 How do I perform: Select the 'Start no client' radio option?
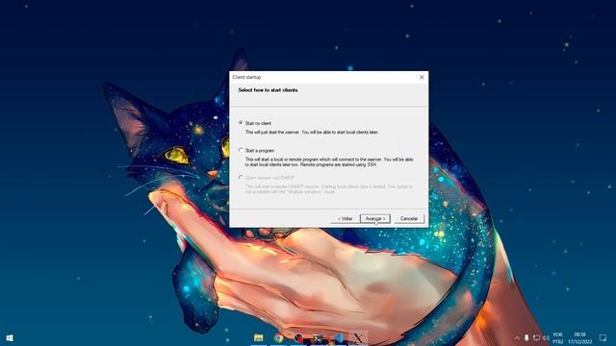point(241,123)
